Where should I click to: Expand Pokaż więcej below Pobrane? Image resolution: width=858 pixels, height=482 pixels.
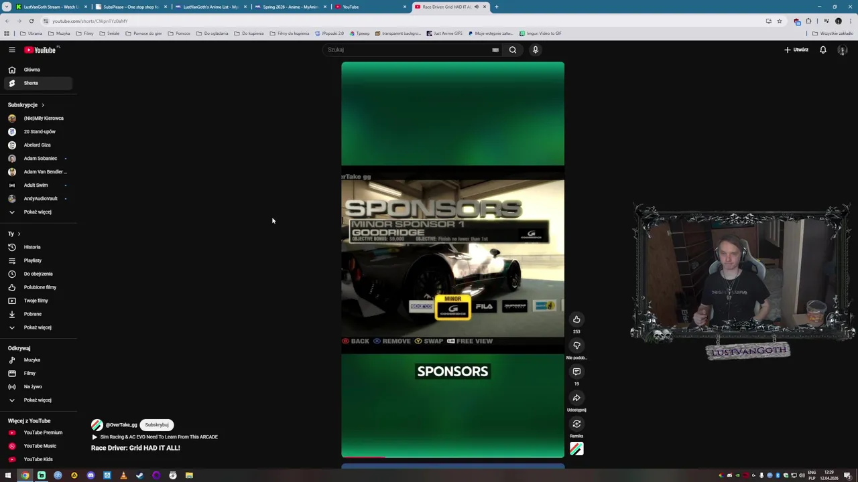click(38, 327)
